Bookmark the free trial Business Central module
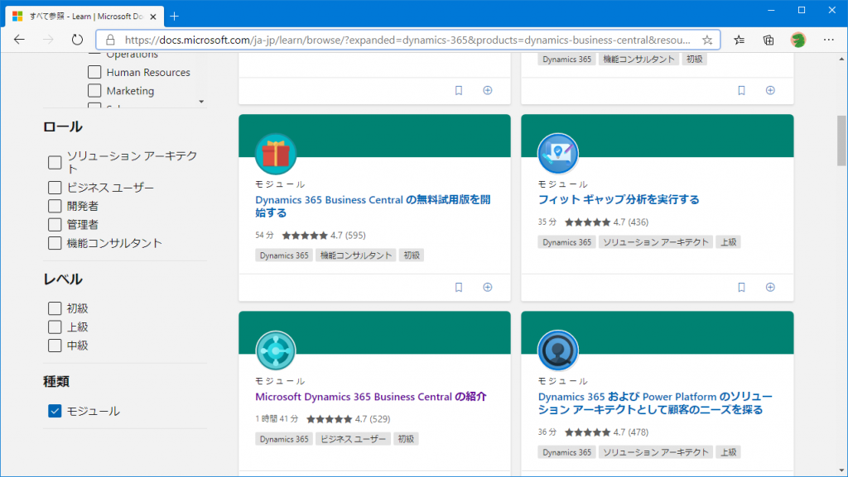 pos(459,287)
